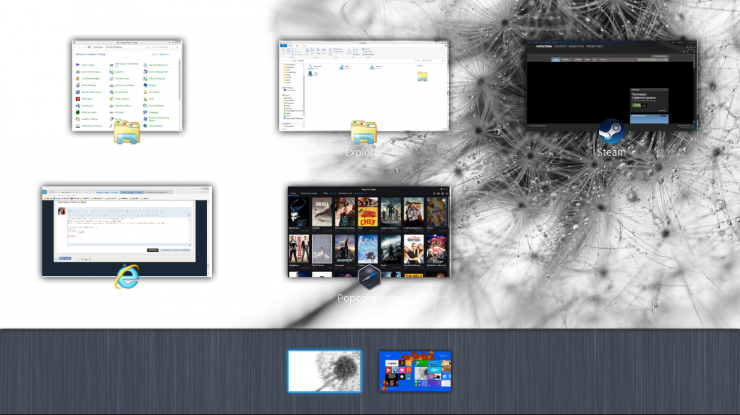Viewport: 740px width, 415px height.
Task: Click the round Steam logo icon
Action: 611,131
